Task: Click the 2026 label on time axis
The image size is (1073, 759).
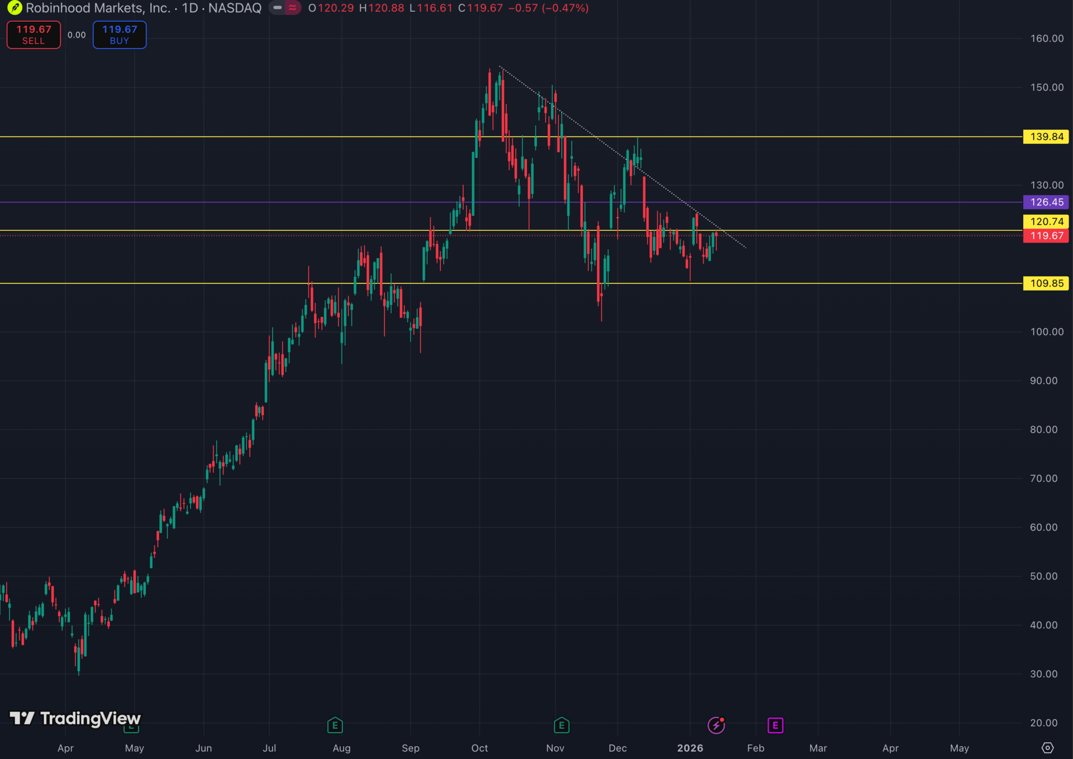Action: coord(690,748)
